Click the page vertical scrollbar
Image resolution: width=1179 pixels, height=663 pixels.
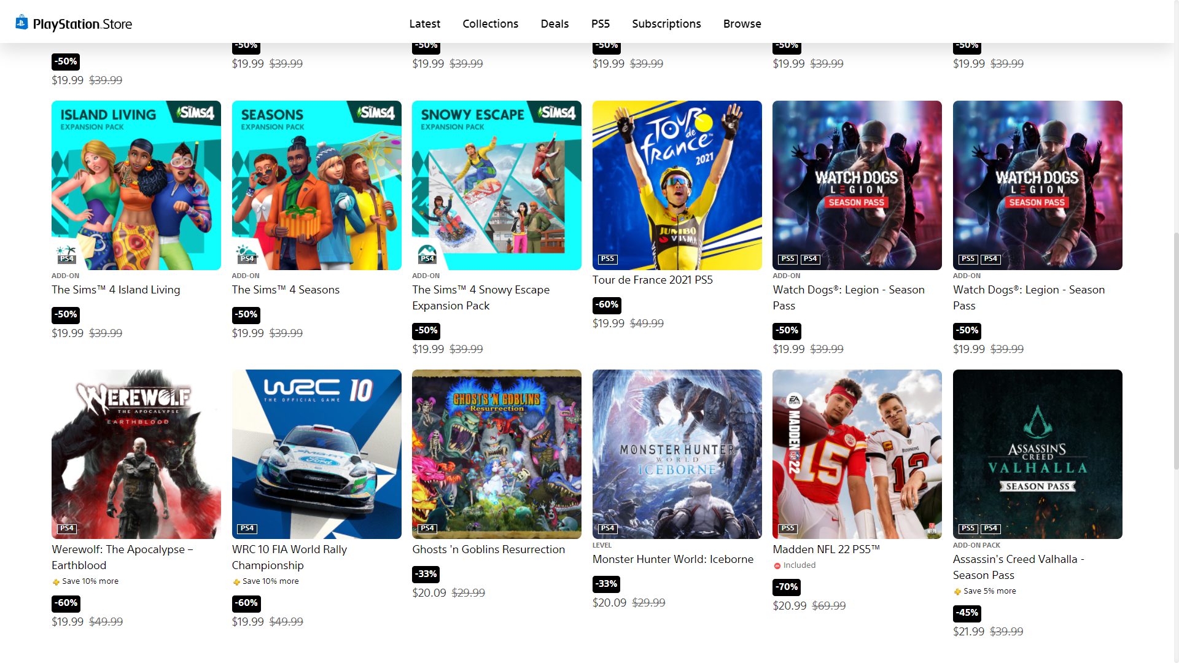1175,350
